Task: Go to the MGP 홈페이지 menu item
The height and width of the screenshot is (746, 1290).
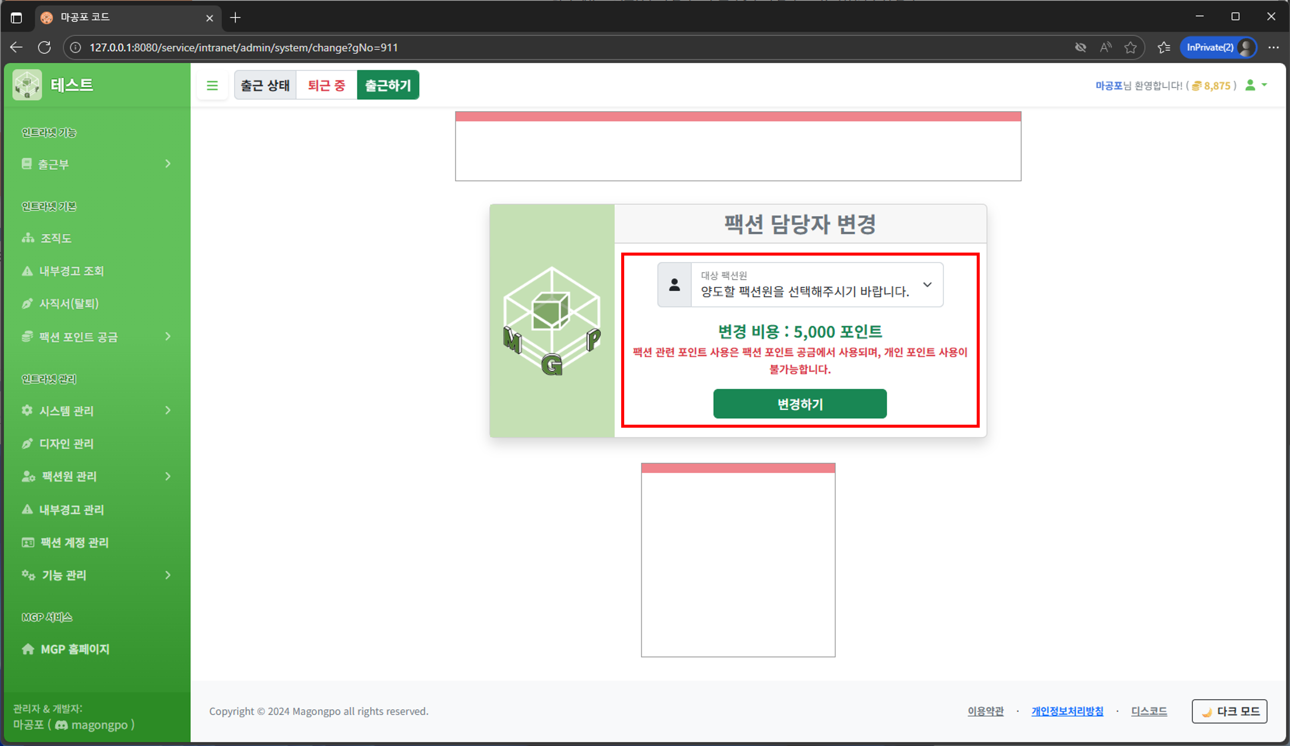Action: point(75,649)
